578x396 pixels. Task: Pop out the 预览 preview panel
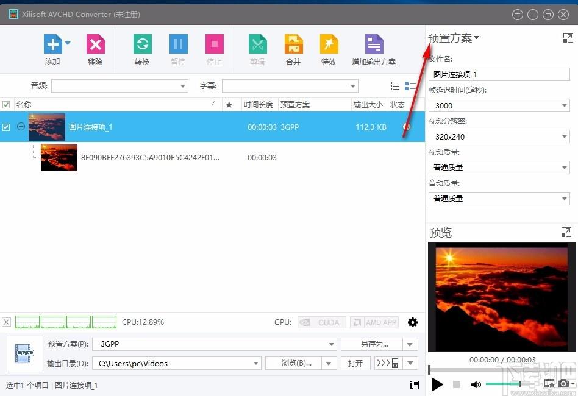(566, 232)
